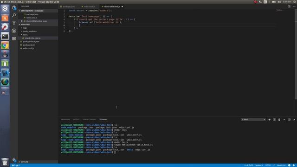Create a new terminal with plus icon
The height and width of the screenshot is (167, 297).
point(269,120)
